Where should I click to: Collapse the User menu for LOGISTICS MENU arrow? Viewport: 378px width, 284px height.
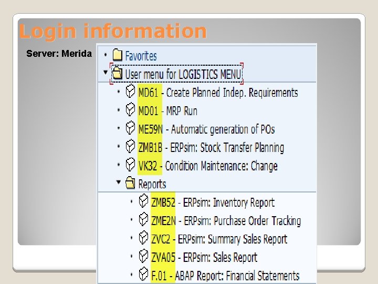tap(106, 72)
